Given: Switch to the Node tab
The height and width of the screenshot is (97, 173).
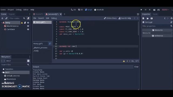Looking at the screenshot, I should pyautogui.click(x=155, y=14).
